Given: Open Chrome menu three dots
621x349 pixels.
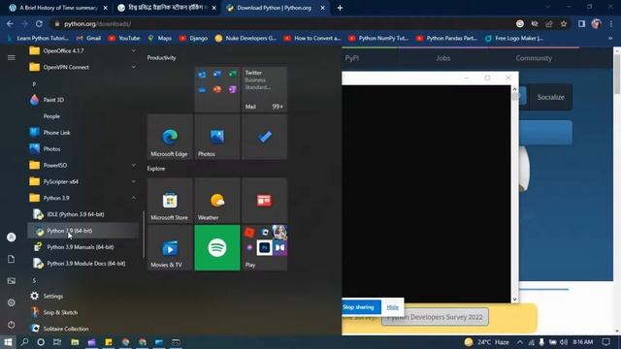Looking at the screenshot, I should pyautogui.click(x=611, y=23).
